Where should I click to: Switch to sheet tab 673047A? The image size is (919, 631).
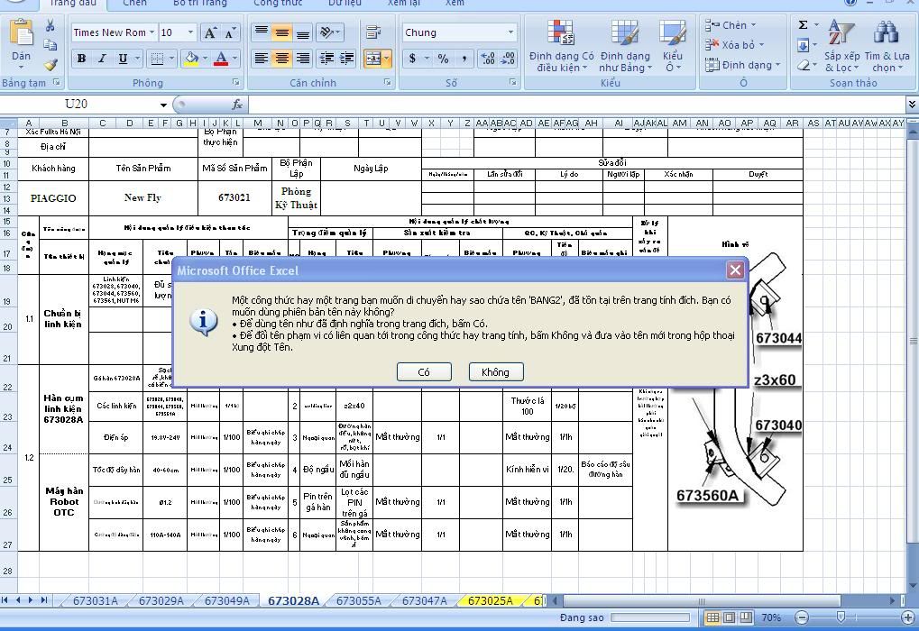pyautogui.click(x=425, y=600)
